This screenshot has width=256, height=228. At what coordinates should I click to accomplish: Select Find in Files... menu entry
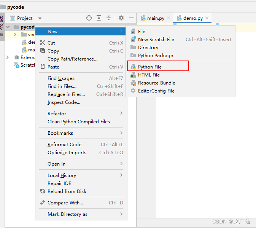coord(81,86)
